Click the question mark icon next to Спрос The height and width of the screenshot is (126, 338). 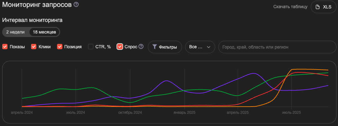[141, 47]
